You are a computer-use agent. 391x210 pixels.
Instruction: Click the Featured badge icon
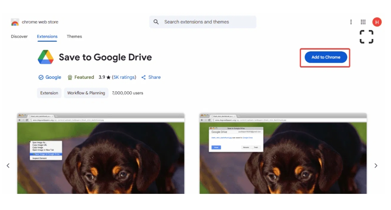70,78
